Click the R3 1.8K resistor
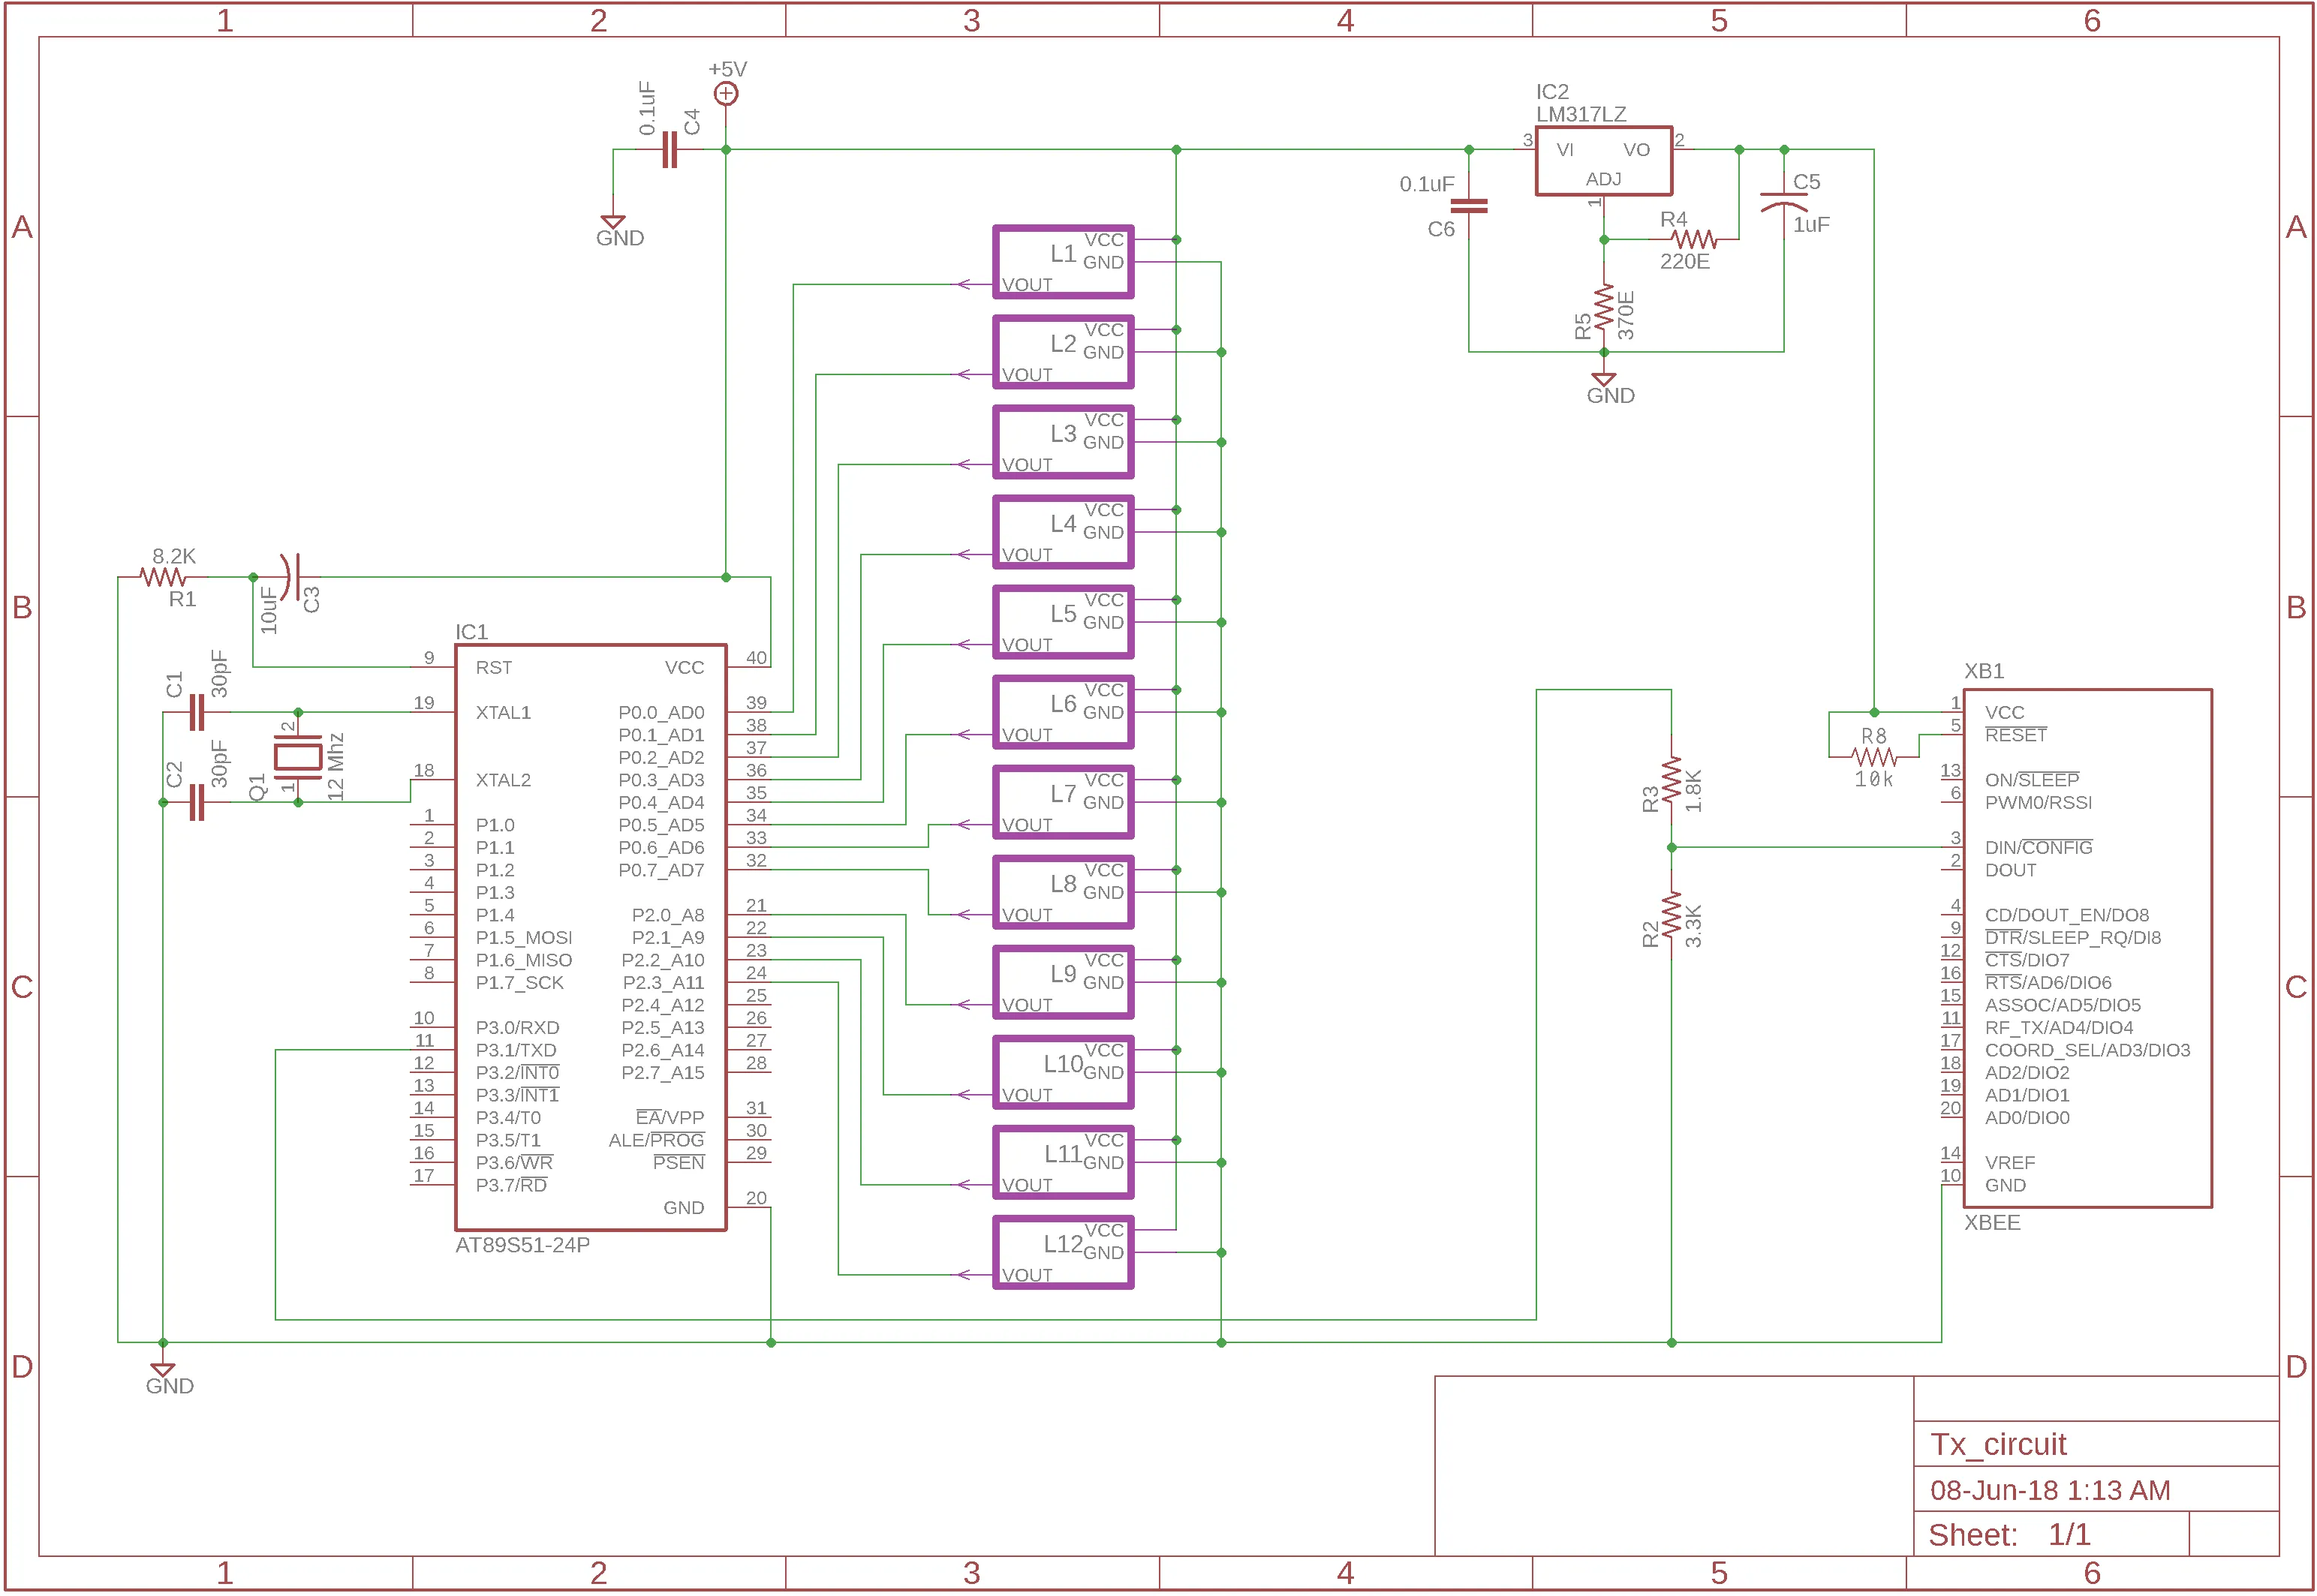 [x=1671, y=780]
